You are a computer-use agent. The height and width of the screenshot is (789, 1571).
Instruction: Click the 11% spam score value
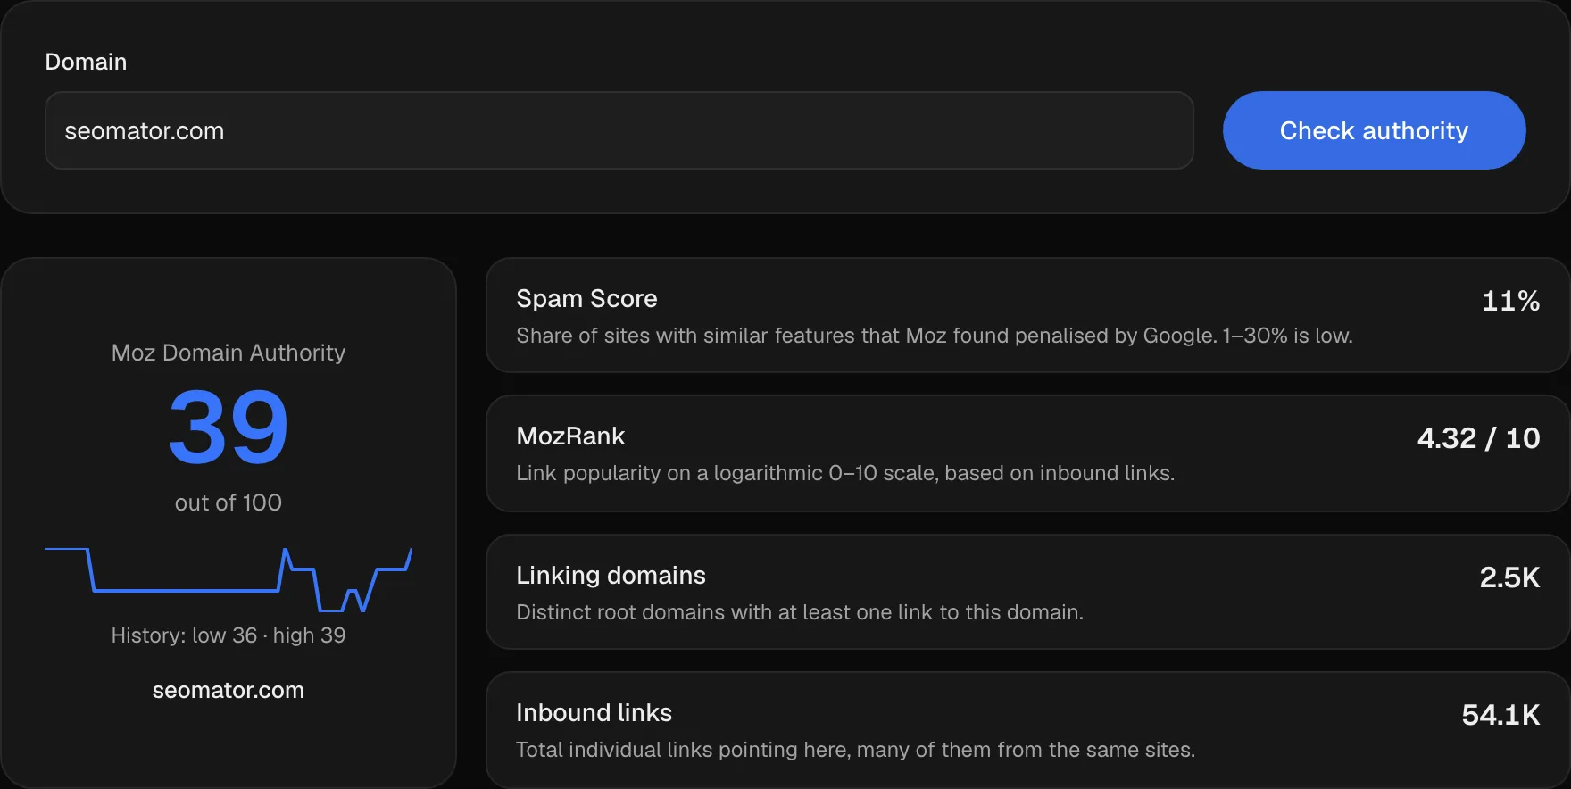coord(1511,301)
